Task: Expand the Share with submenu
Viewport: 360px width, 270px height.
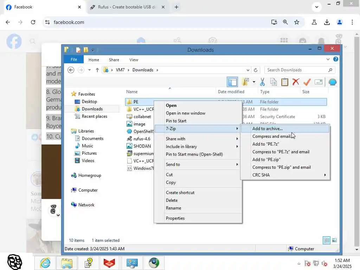Action: [198, 139]
